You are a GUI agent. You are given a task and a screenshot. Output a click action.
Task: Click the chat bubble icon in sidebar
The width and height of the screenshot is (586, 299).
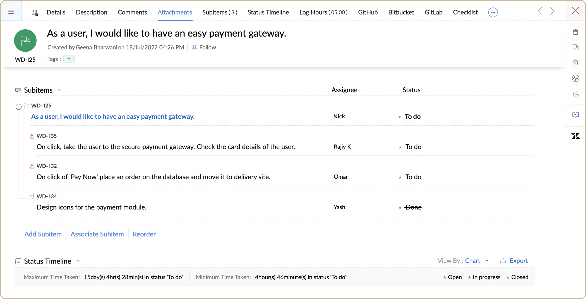click(575, 115)
